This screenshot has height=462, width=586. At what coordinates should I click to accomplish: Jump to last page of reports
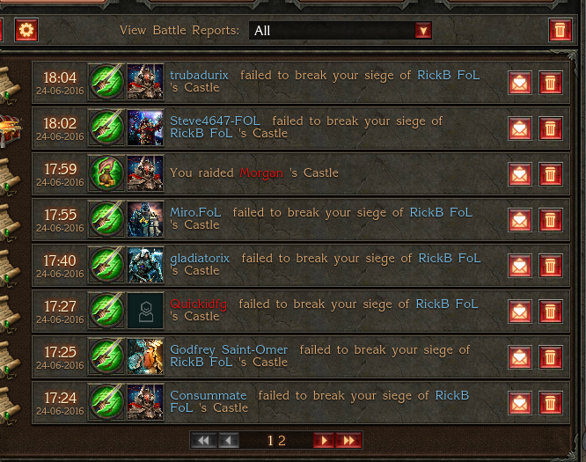(348, 441)
